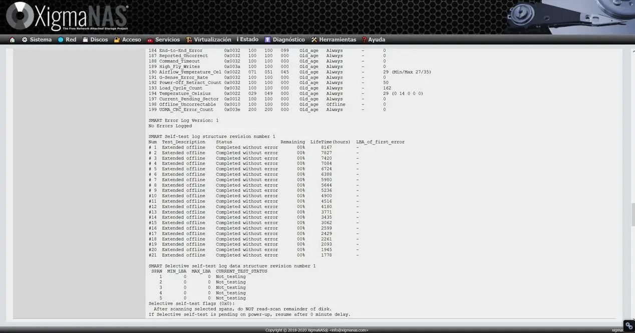Open the Sistema menu
The height and width of the screenshot is (333, 635).
(x=37, y=39)
